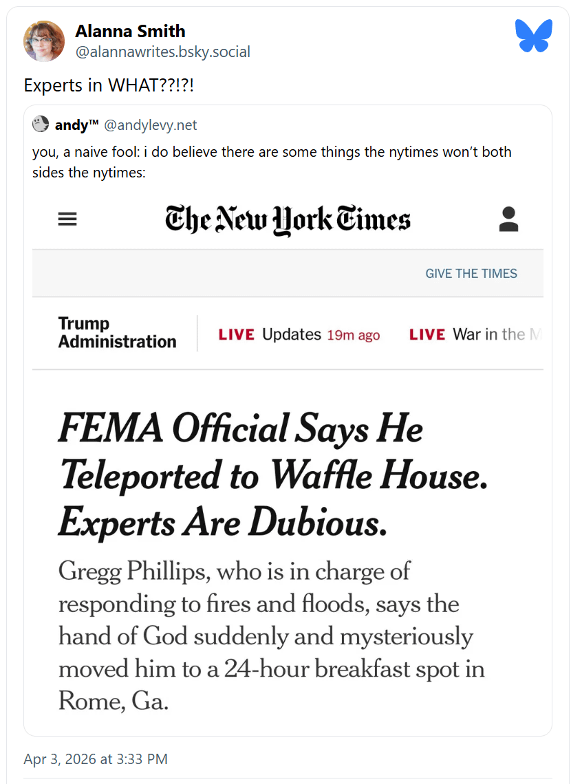Open LIVE Updates 19m ago item
The width and height of the screenshot is (571, 784).
(x=299, y=335)
